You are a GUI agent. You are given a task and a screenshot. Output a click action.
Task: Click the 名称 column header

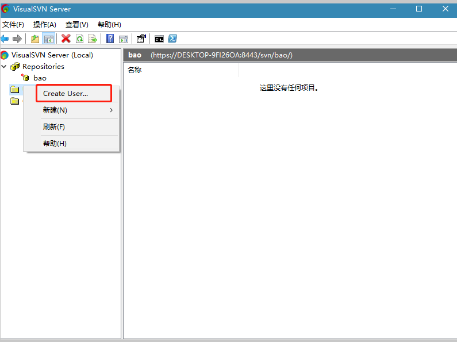click(x=181, y=70)
